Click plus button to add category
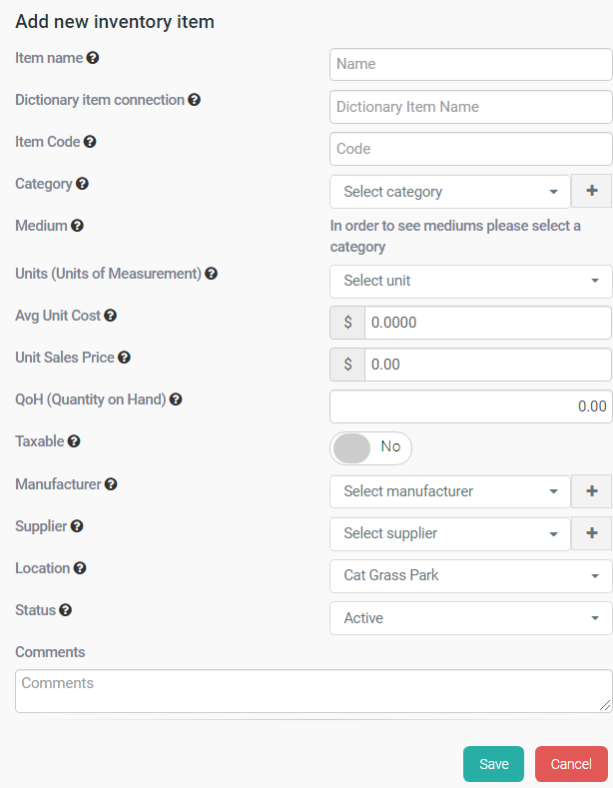Screen dimensions: 613x788 pyautogui.click(x=591, y=191)
